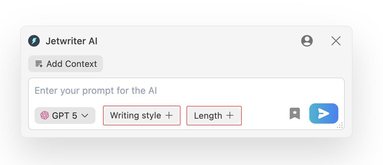The image size is (383, 165).
Task: Click the resize handle at the prompt box corner
Action: [x=340, y=125]
